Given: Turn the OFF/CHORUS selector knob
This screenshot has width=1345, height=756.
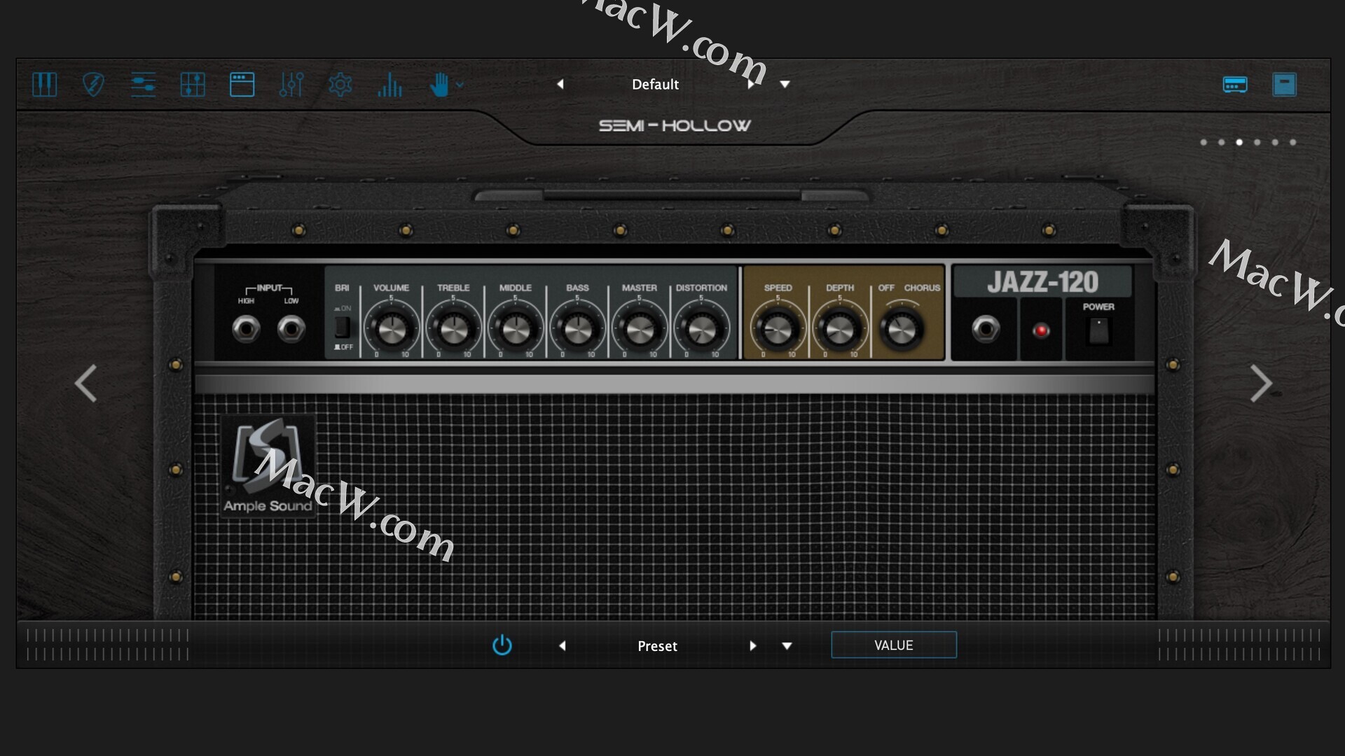Looking at the screenshot, I should click(x=902, y=329).
